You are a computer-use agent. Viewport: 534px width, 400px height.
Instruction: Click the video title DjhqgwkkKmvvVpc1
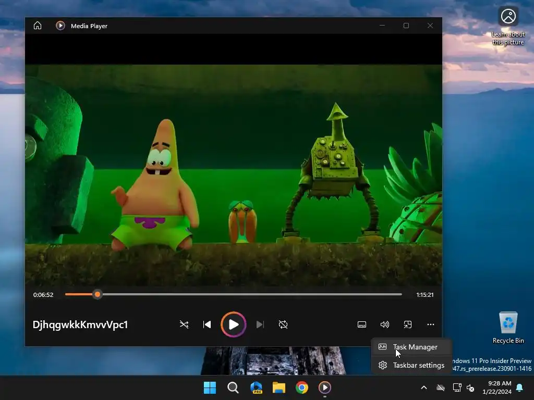pos(80,324)
